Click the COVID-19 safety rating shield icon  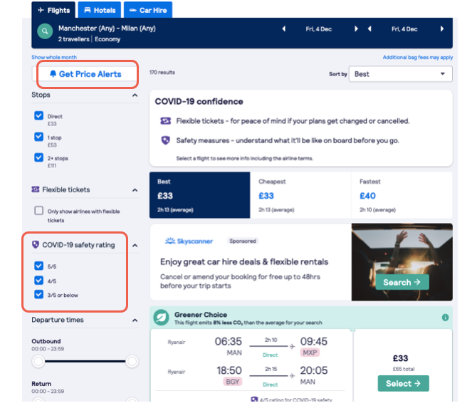[36, 244]
